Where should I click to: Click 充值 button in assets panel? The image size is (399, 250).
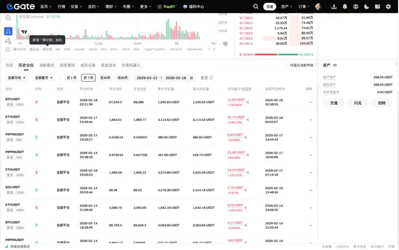(334, 103)
